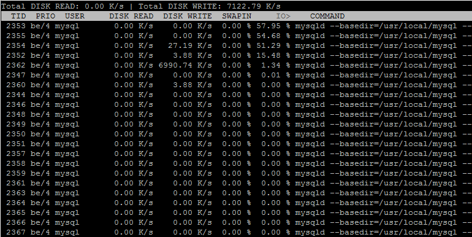
Task: Click thread ID 2367
Action: (x=16, y=233)
